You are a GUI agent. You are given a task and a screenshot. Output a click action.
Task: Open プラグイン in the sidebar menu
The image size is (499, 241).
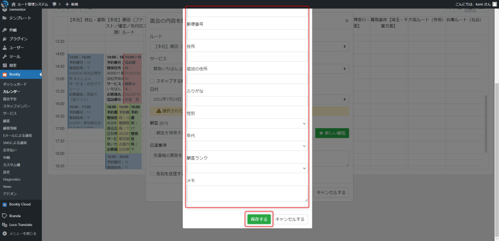pos(18,38)
